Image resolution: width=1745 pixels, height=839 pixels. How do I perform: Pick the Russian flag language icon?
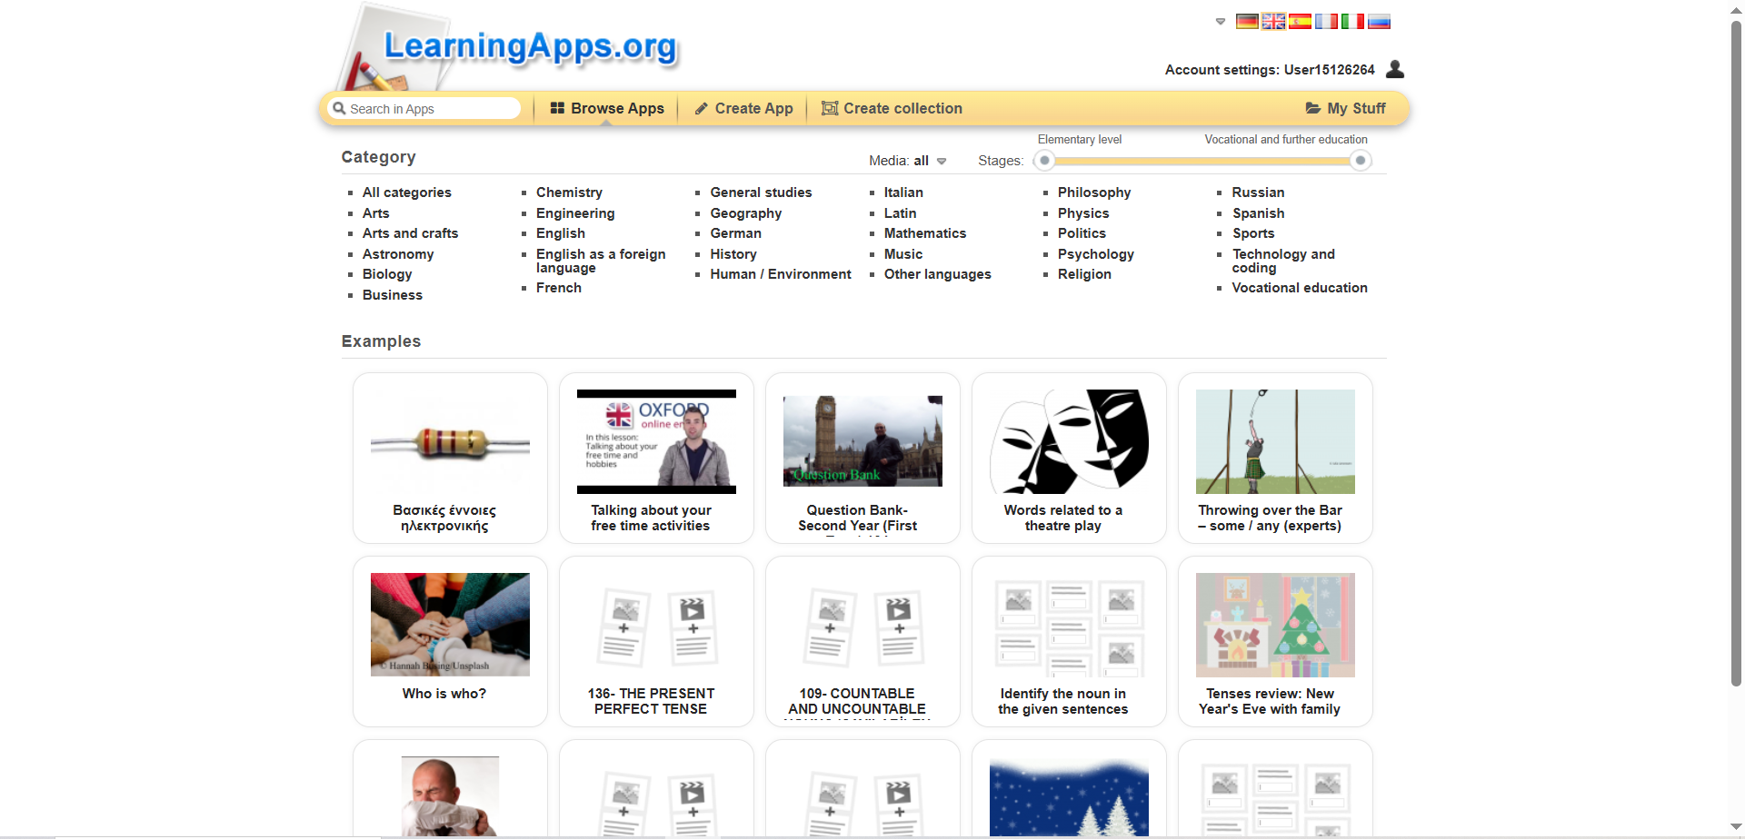click(1379, 21)
